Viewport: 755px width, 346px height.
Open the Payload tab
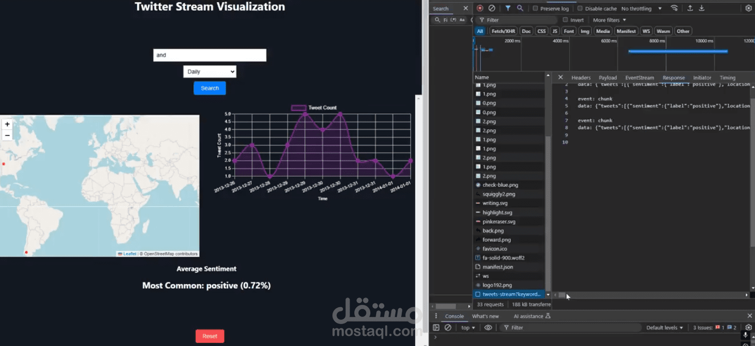coord(608,78)
